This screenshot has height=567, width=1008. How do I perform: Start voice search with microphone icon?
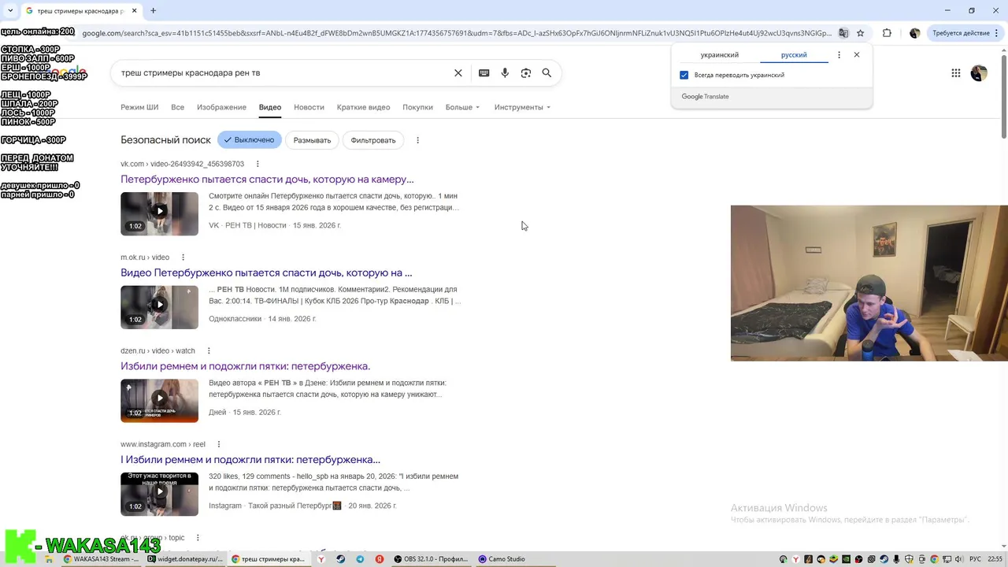505,72
